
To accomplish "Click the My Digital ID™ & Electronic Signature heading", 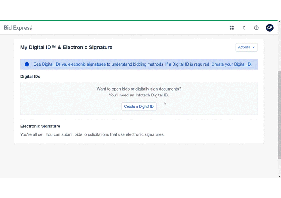I will point(66,47).
